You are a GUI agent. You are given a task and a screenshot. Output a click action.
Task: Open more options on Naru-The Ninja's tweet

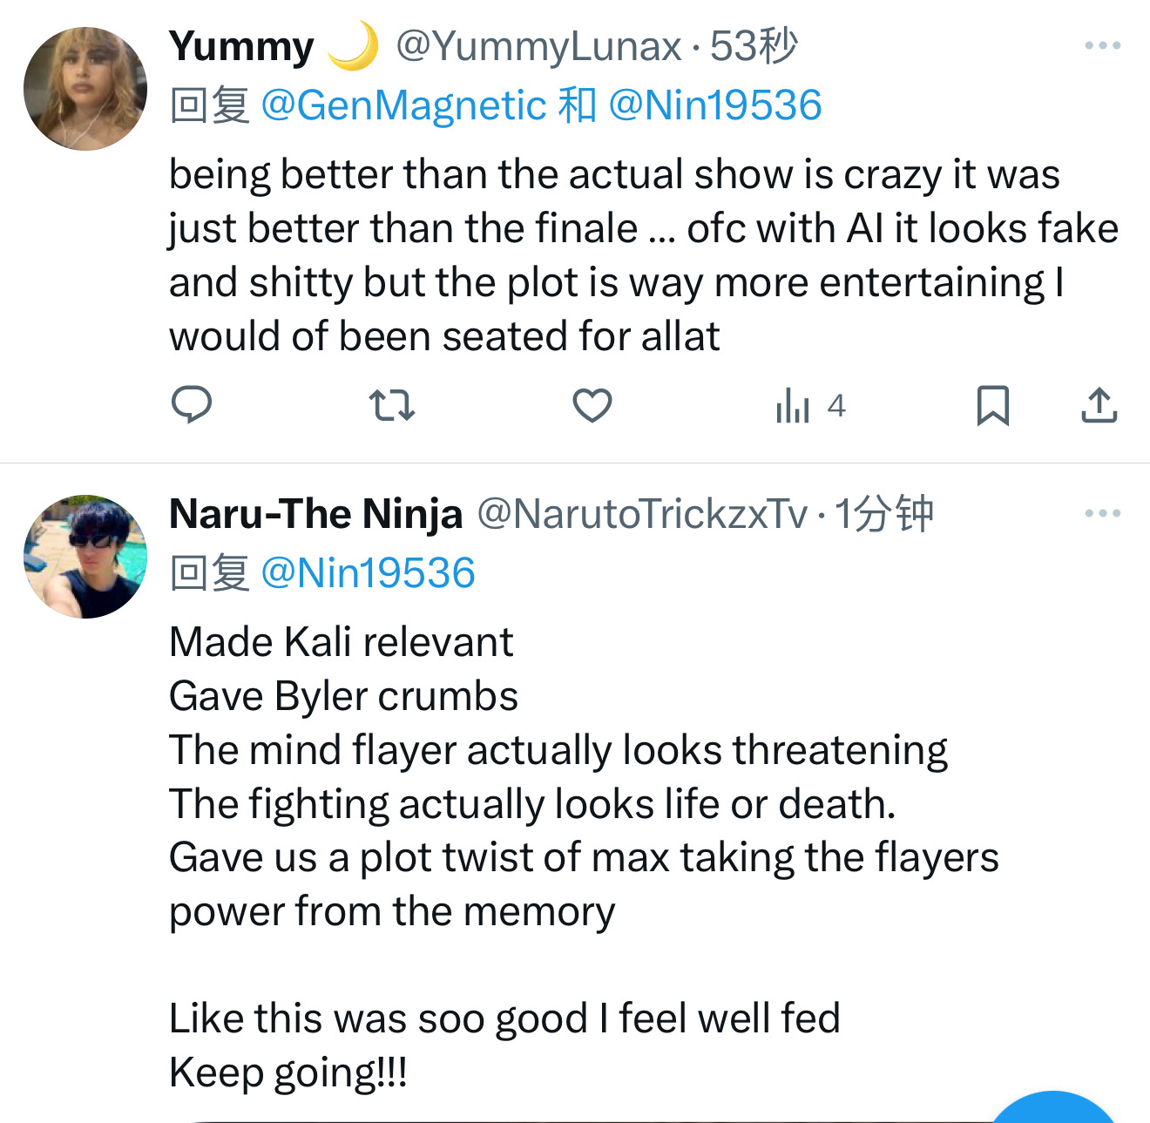(x=1102, y=513)
